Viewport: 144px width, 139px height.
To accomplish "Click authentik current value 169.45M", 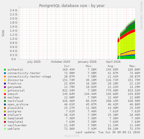I will coord(68,70).
